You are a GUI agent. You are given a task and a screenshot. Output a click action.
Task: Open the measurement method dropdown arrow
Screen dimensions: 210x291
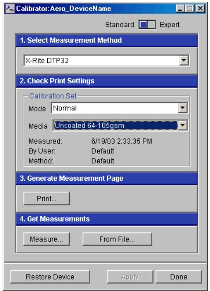184,60
